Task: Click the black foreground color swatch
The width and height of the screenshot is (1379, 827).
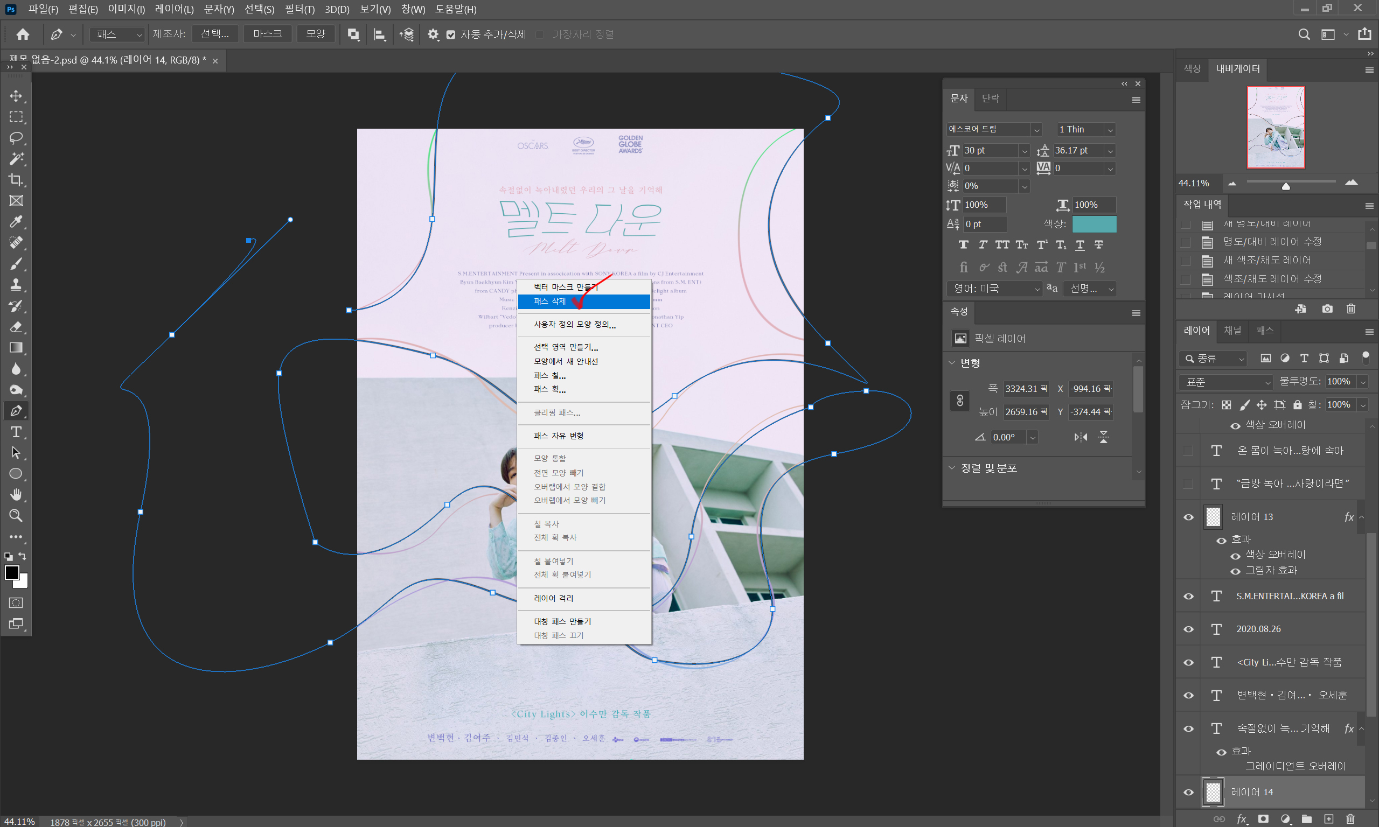Action: (x=12, y=572)
